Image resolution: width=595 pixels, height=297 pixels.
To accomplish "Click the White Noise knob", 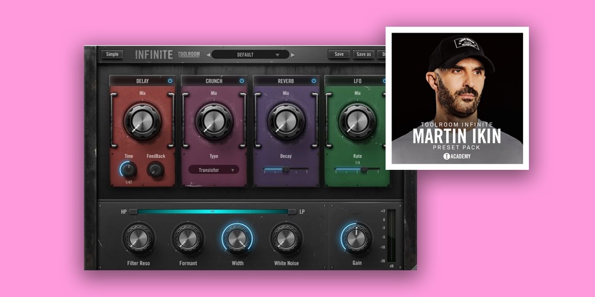I will pyautogui.click(x=286, y=238).
